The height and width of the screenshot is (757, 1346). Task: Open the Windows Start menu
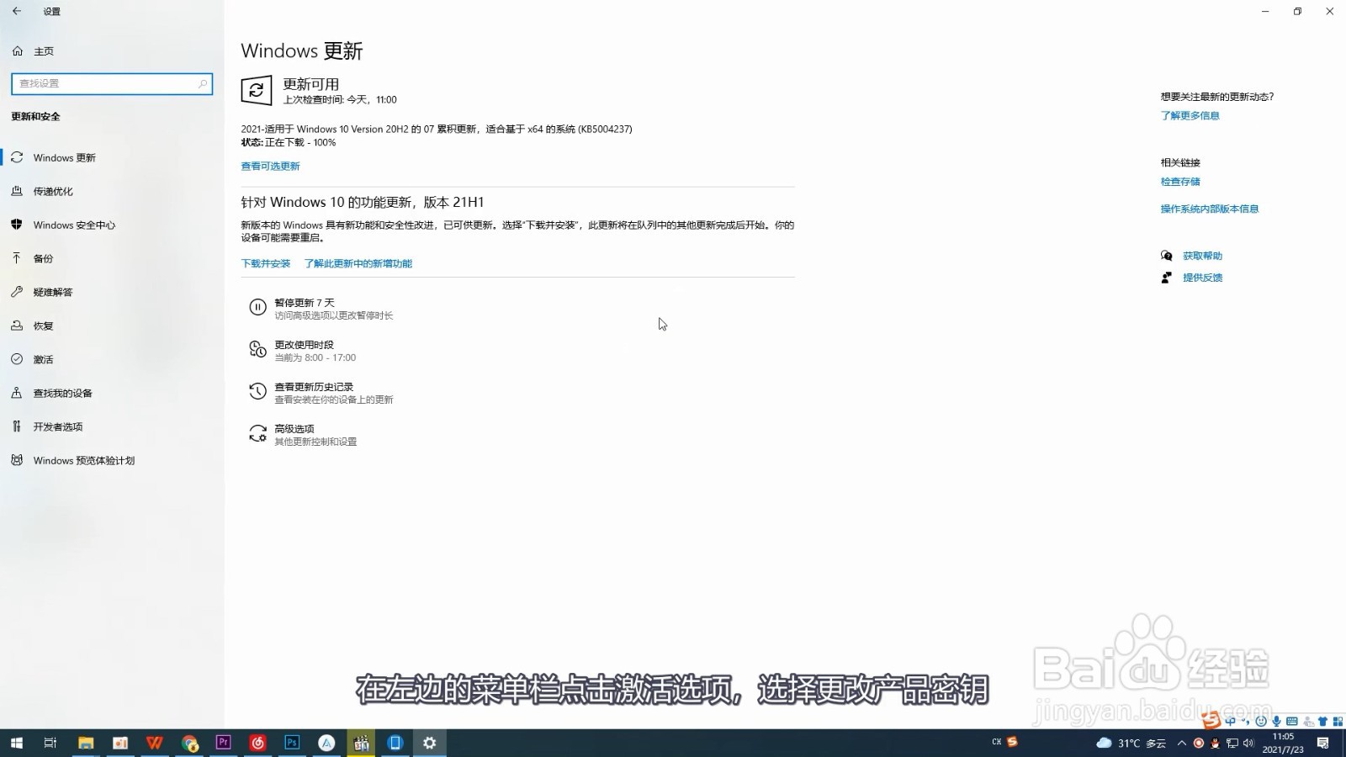coord(16,743)
